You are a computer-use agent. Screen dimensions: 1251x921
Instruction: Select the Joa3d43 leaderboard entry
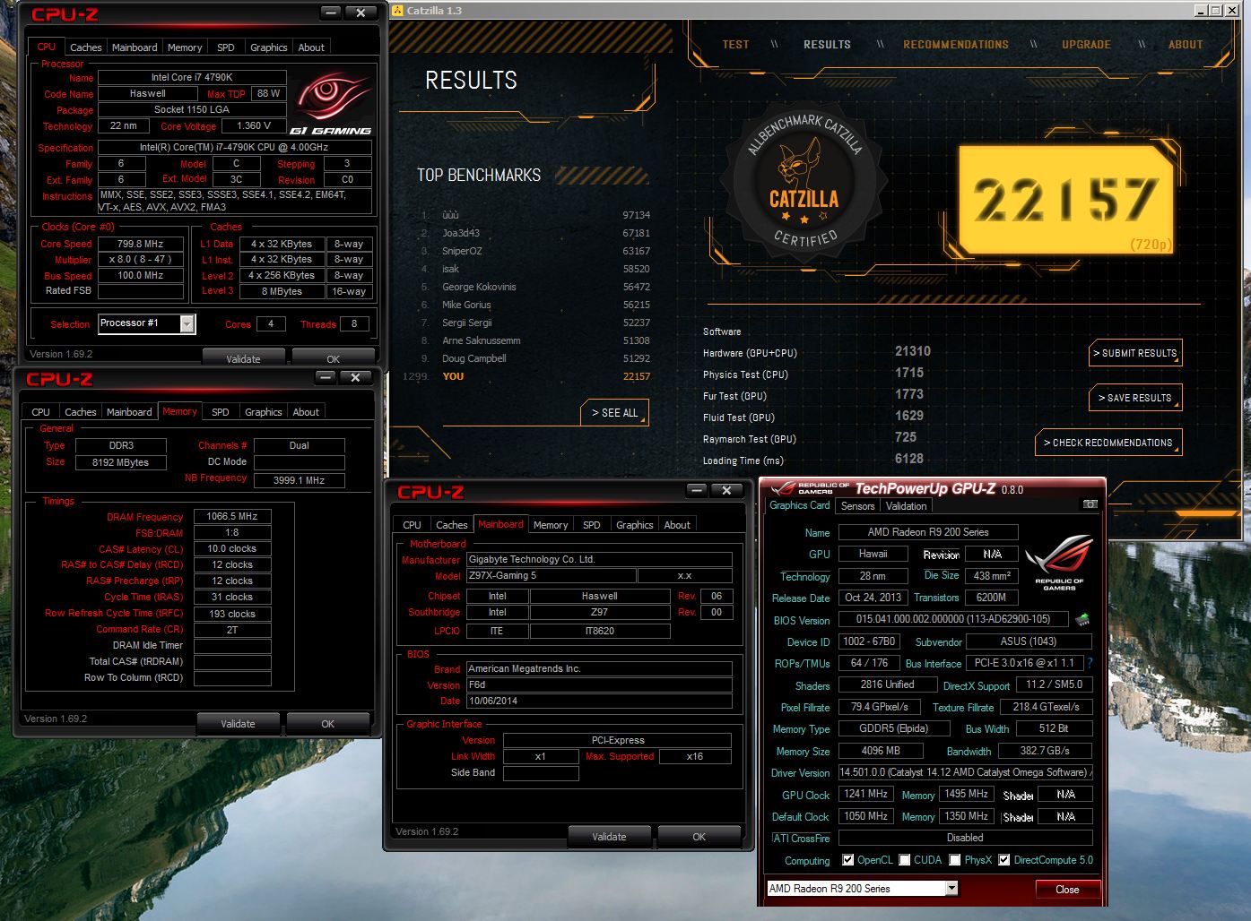536,233
